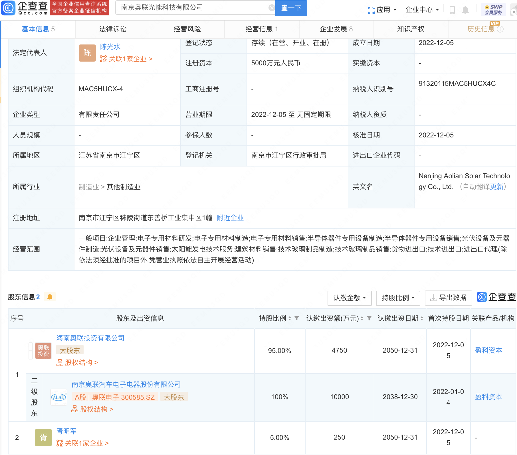Click the mobile phone icon
Screen dimensions: 517x455
coord(452,10)
